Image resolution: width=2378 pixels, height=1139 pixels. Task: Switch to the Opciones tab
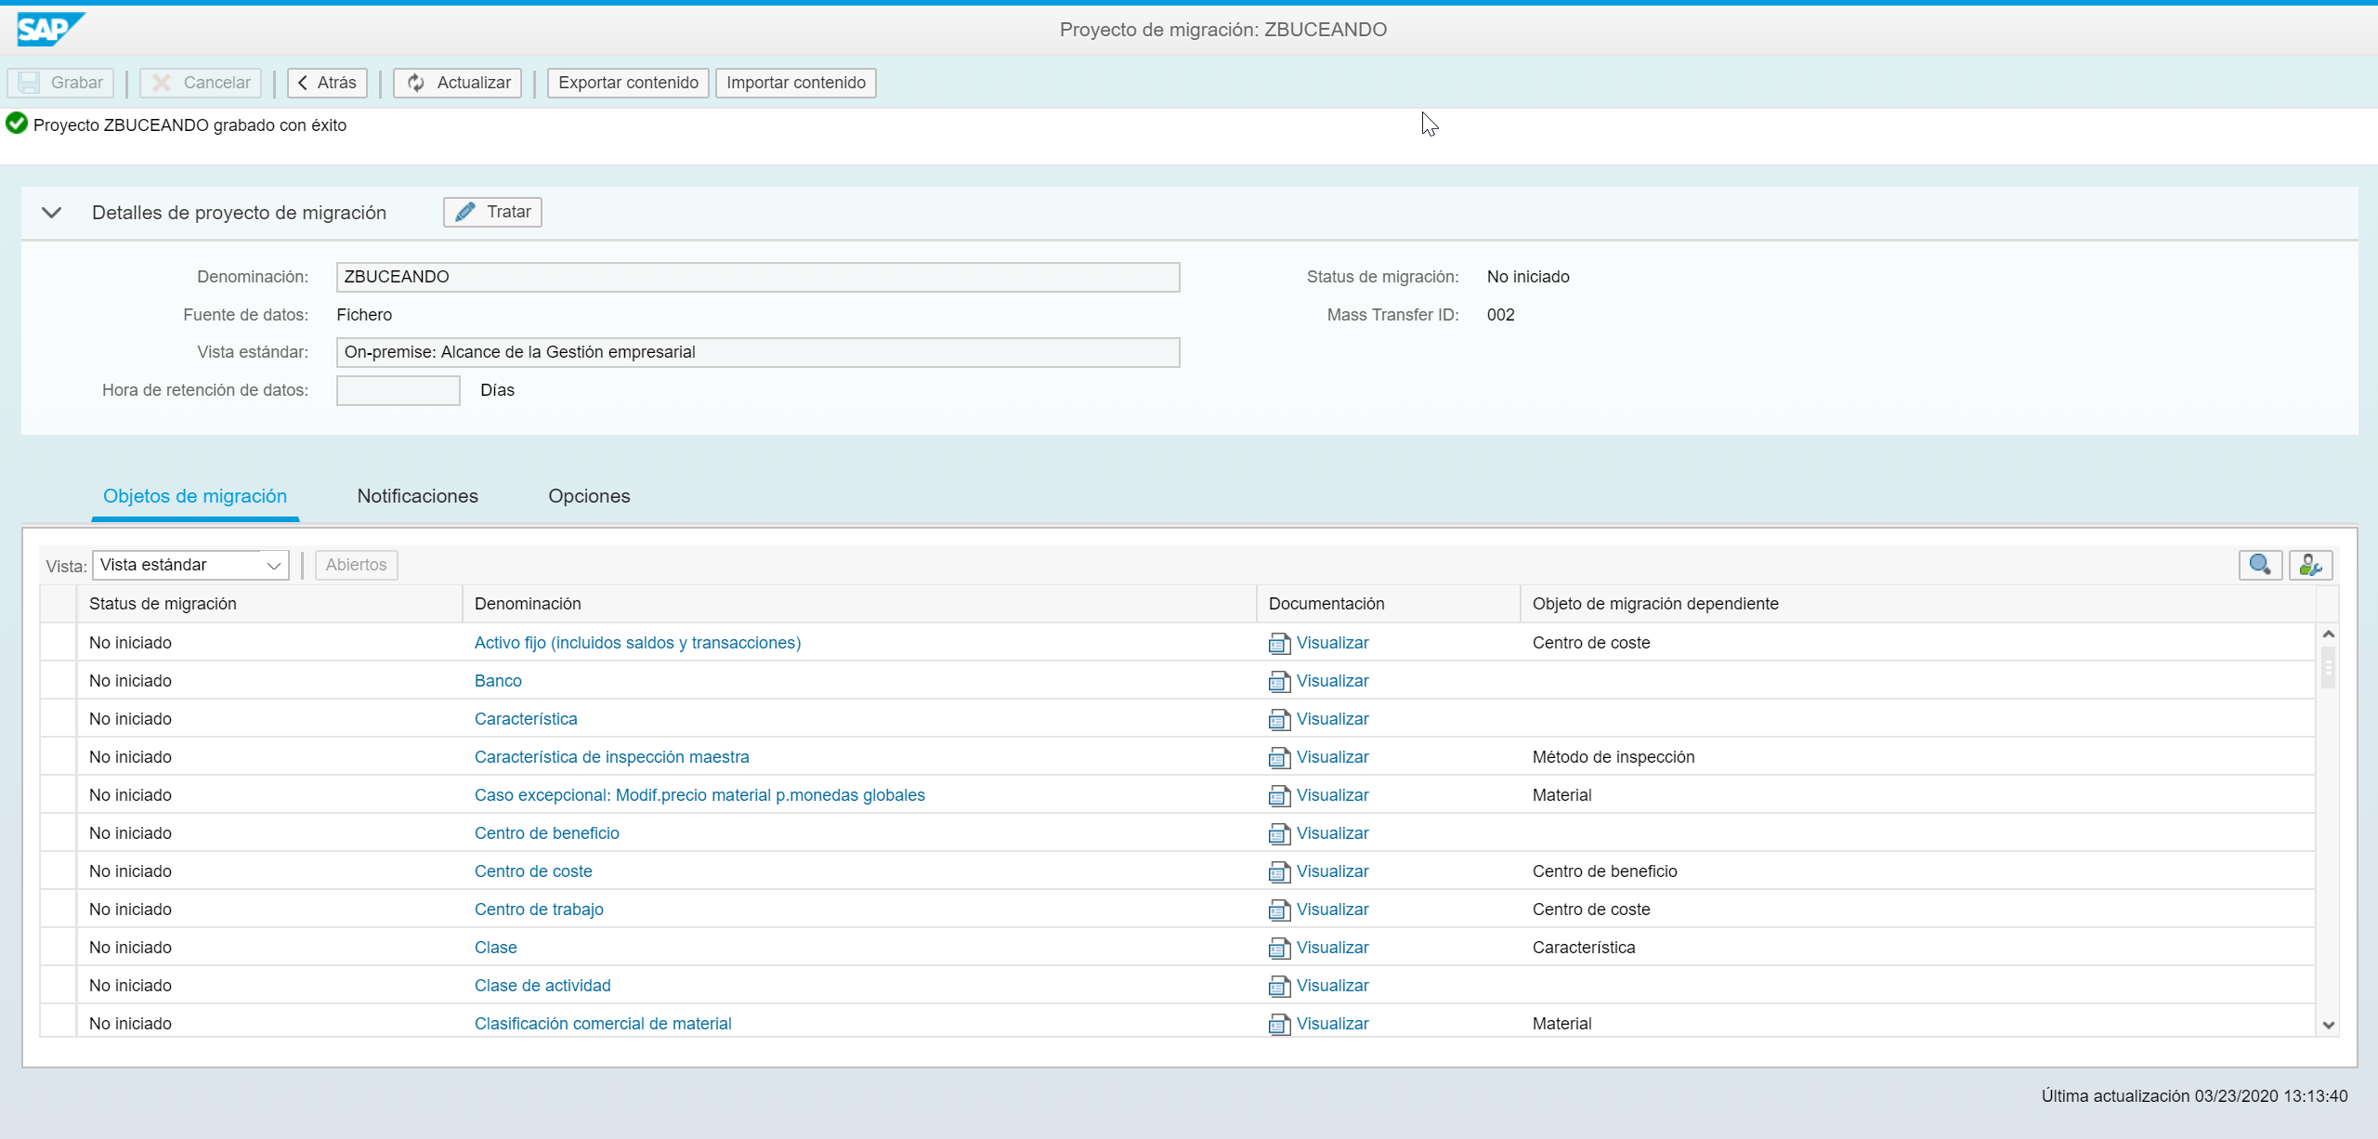click(x=589, y=496)
